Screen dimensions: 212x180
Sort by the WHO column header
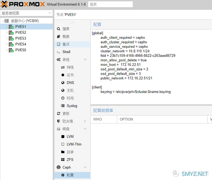104,119
